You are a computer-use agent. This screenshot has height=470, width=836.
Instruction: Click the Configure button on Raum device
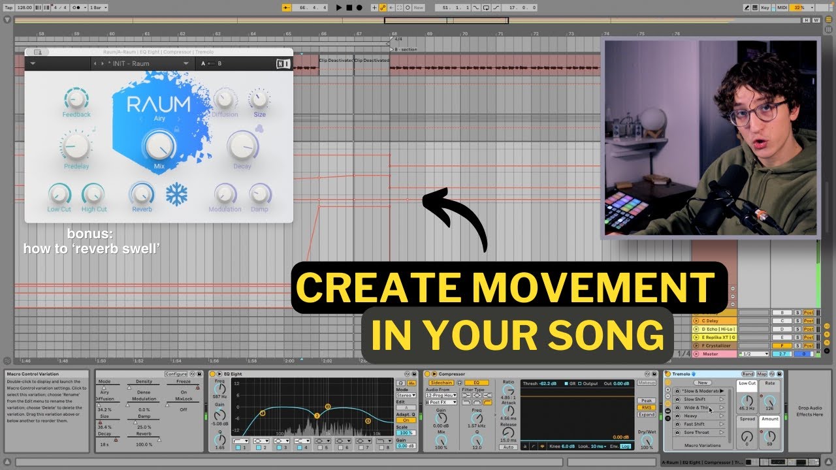(176, 374)
